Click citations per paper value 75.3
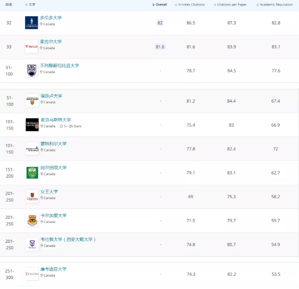The height and width of the screenshot is (289, 299). click(231, 197)
